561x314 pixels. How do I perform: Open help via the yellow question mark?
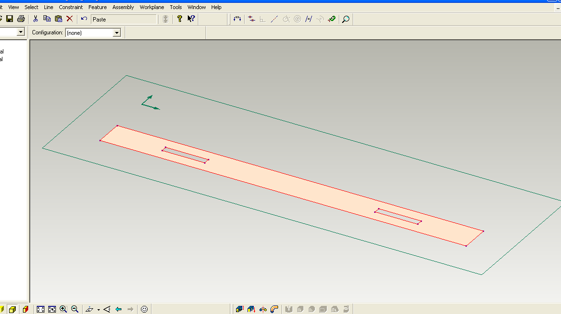pos(180,19)
